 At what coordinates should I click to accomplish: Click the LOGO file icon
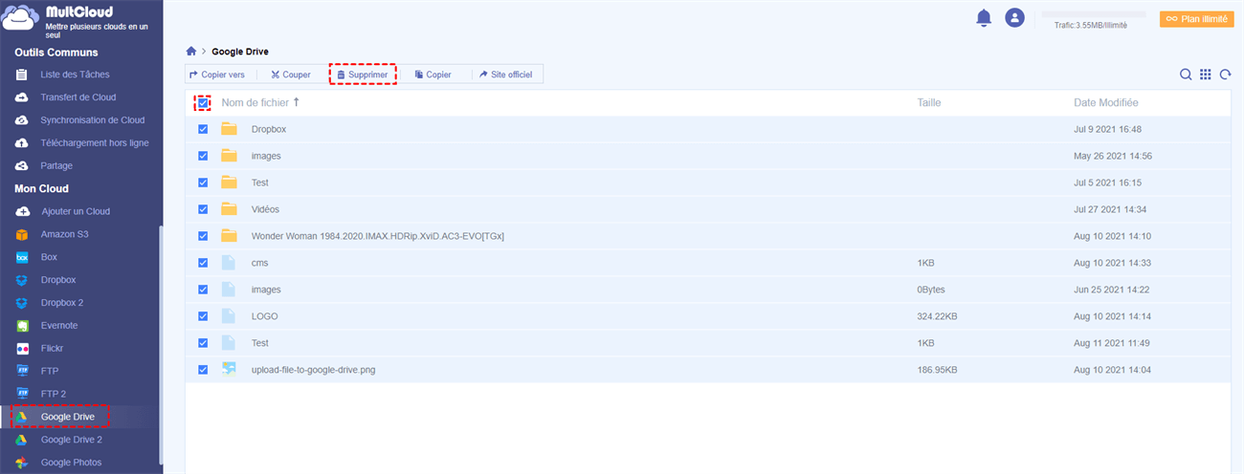click(229, 315)
